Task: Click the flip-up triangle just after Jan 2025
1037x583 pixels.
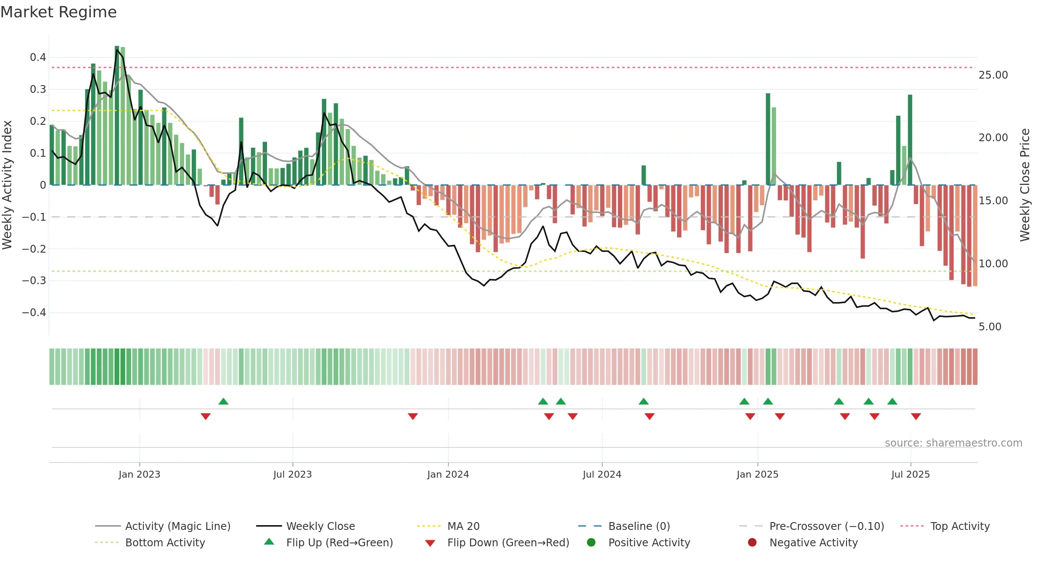Action: point(768,402)
